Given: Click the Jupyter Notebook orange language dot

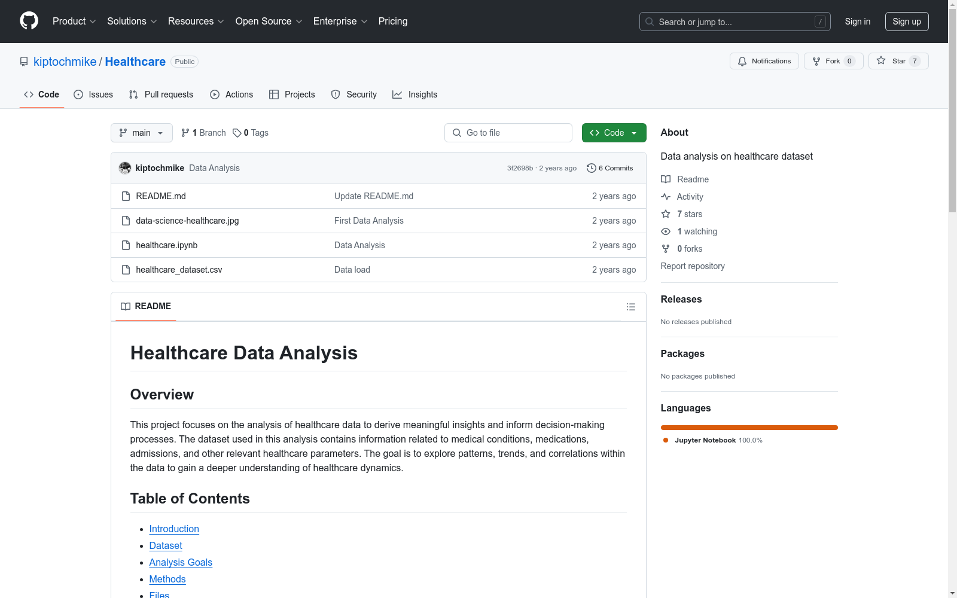Looking at the screenshot, I should pos(666,440).
